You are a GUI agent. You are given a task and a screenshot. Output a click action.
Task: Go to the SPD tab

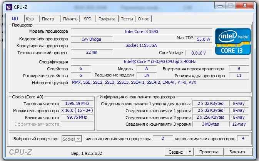[x=87, y=19]
